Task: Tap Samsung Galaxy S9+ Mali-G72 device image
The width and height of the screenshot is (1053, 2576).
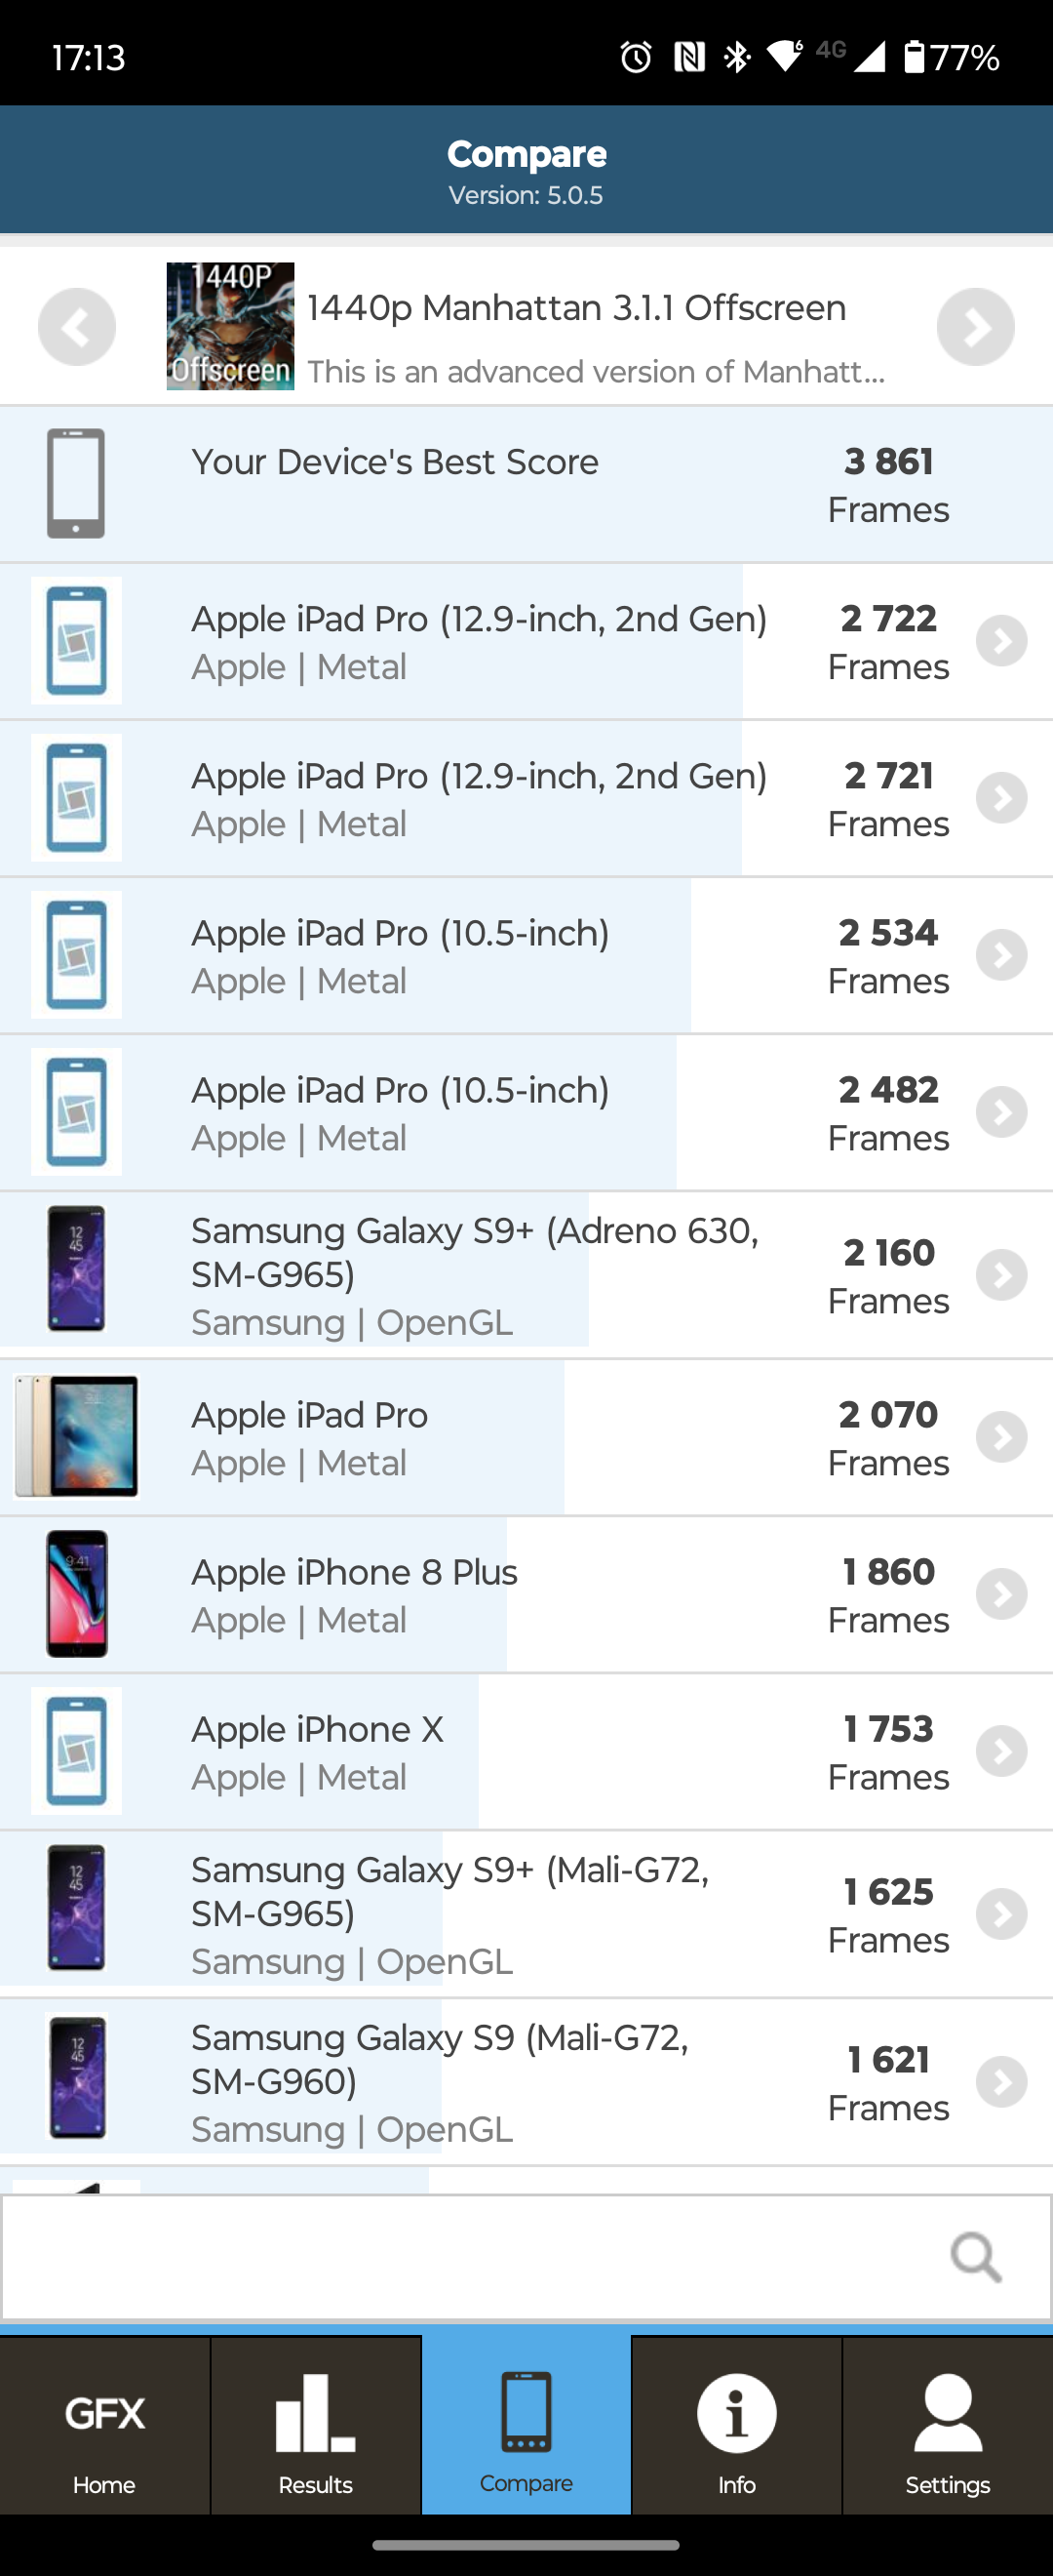Action: pos(77,1908)
